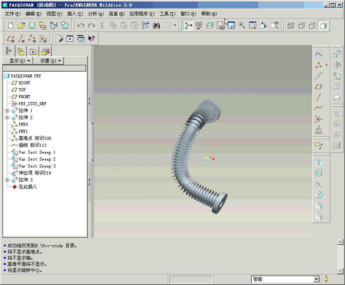The height and width of the screenshot is (285, 345).
Task: Click the Regenerate model icon
Action: [146, 25]
